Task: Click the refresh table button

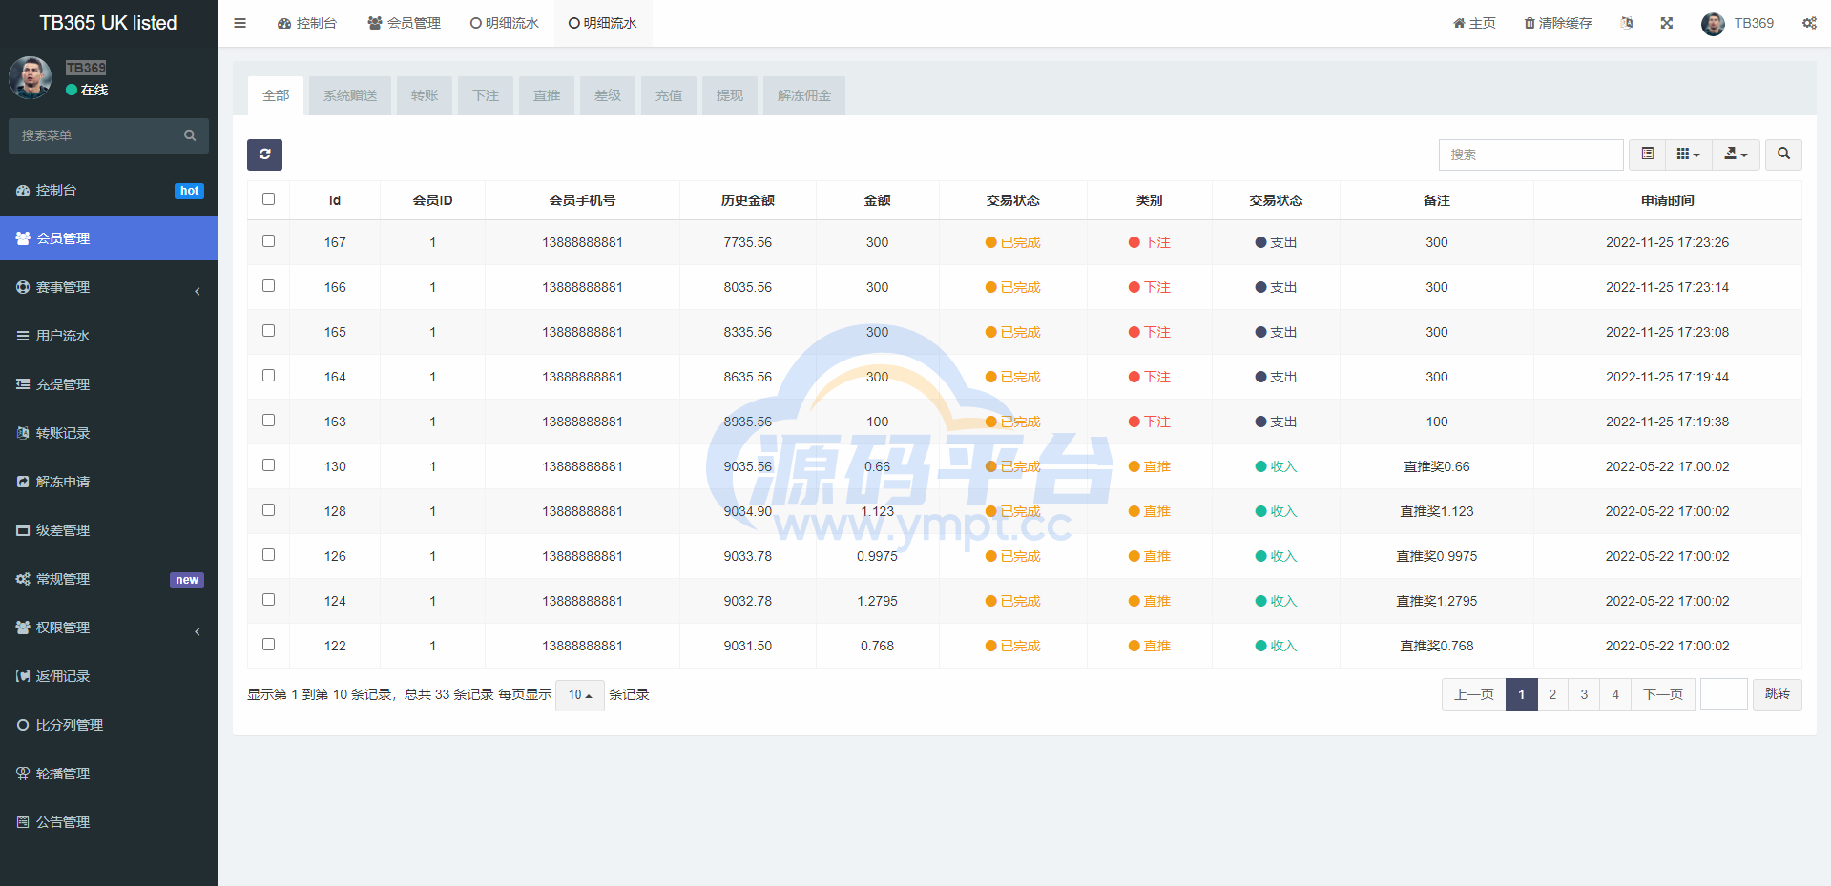Action: point(264,155)
